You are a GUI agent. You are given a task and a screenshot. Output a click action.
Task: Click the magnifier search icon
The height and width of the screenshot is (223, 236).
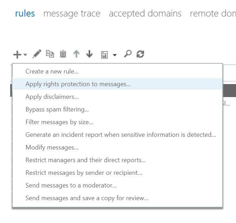click(x=128, y=54)
